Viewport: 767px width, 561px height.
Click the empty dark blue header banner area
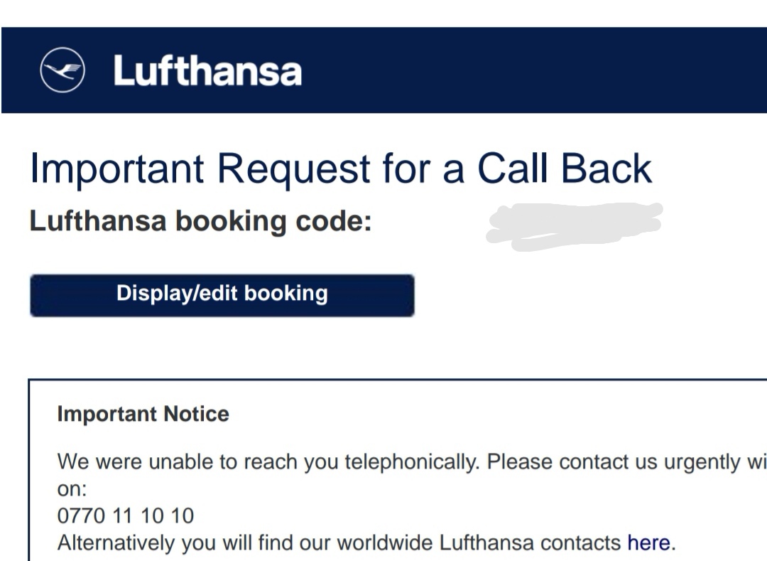[533, 70]
